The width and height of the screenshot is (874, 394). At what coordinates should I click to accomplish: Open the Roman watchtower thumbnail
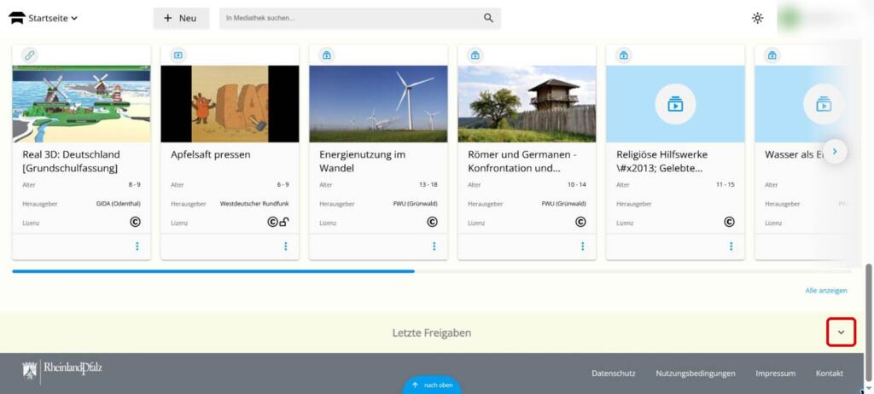(x=527, y=104)
